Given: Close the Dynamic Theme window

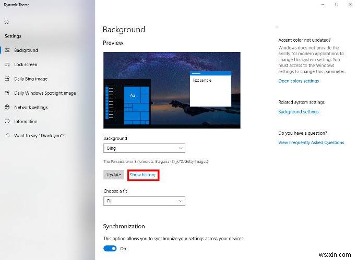Looking at the screenshot, I should pyautogui.click(x=350, y=5).
